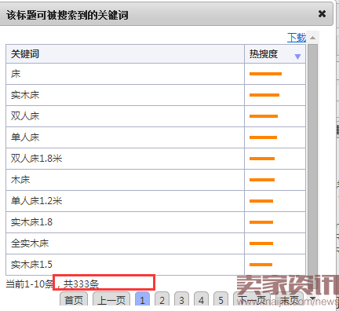Click the scrollbar down arrow
Viewport: 339px width, 311px height.
(312, 298)
